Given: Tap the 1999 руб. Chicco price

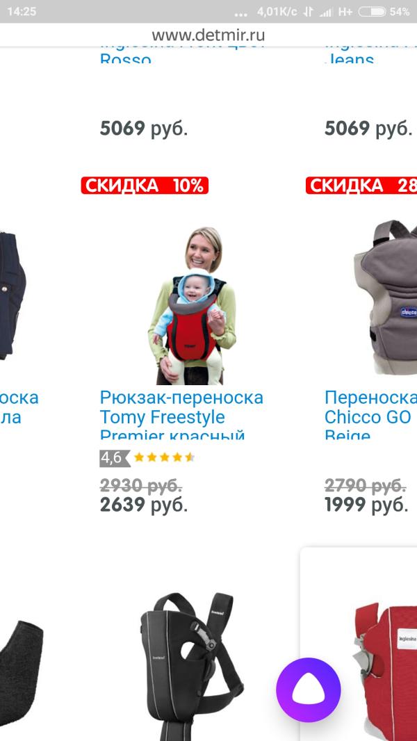Looking at the screenshot, I should (366, 505).
